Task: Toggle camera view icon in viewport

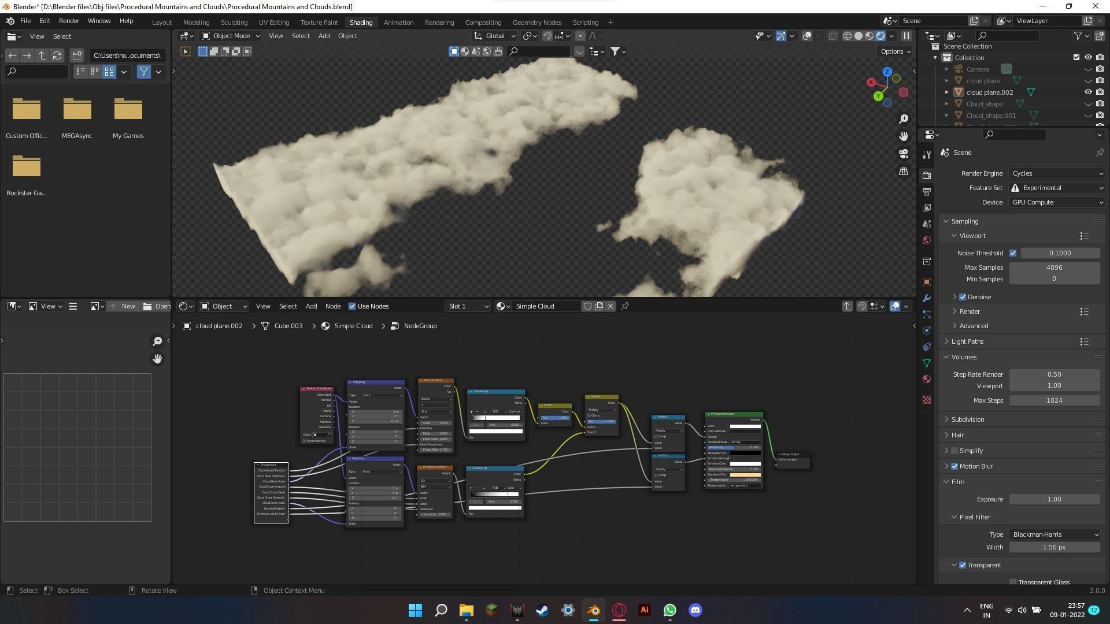Action: pos(904,154)
